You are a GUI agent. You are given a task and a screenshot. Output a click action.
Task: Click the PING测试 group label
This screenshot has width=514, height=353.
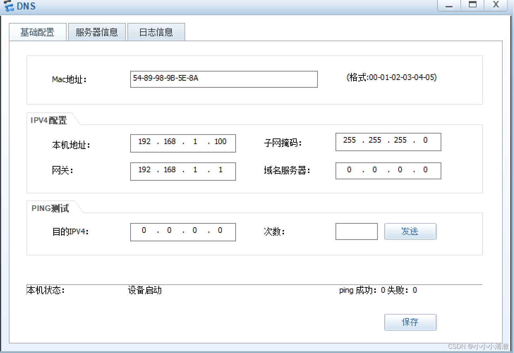(x=50, y=209)
